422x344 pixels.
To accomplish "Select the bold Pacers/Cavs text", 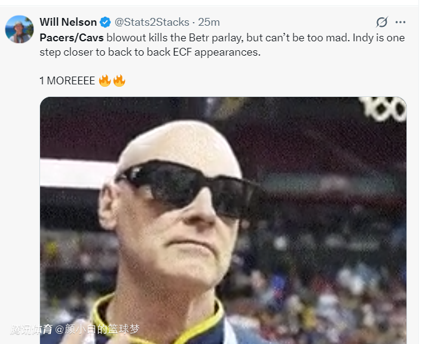I will pos(72,38).
